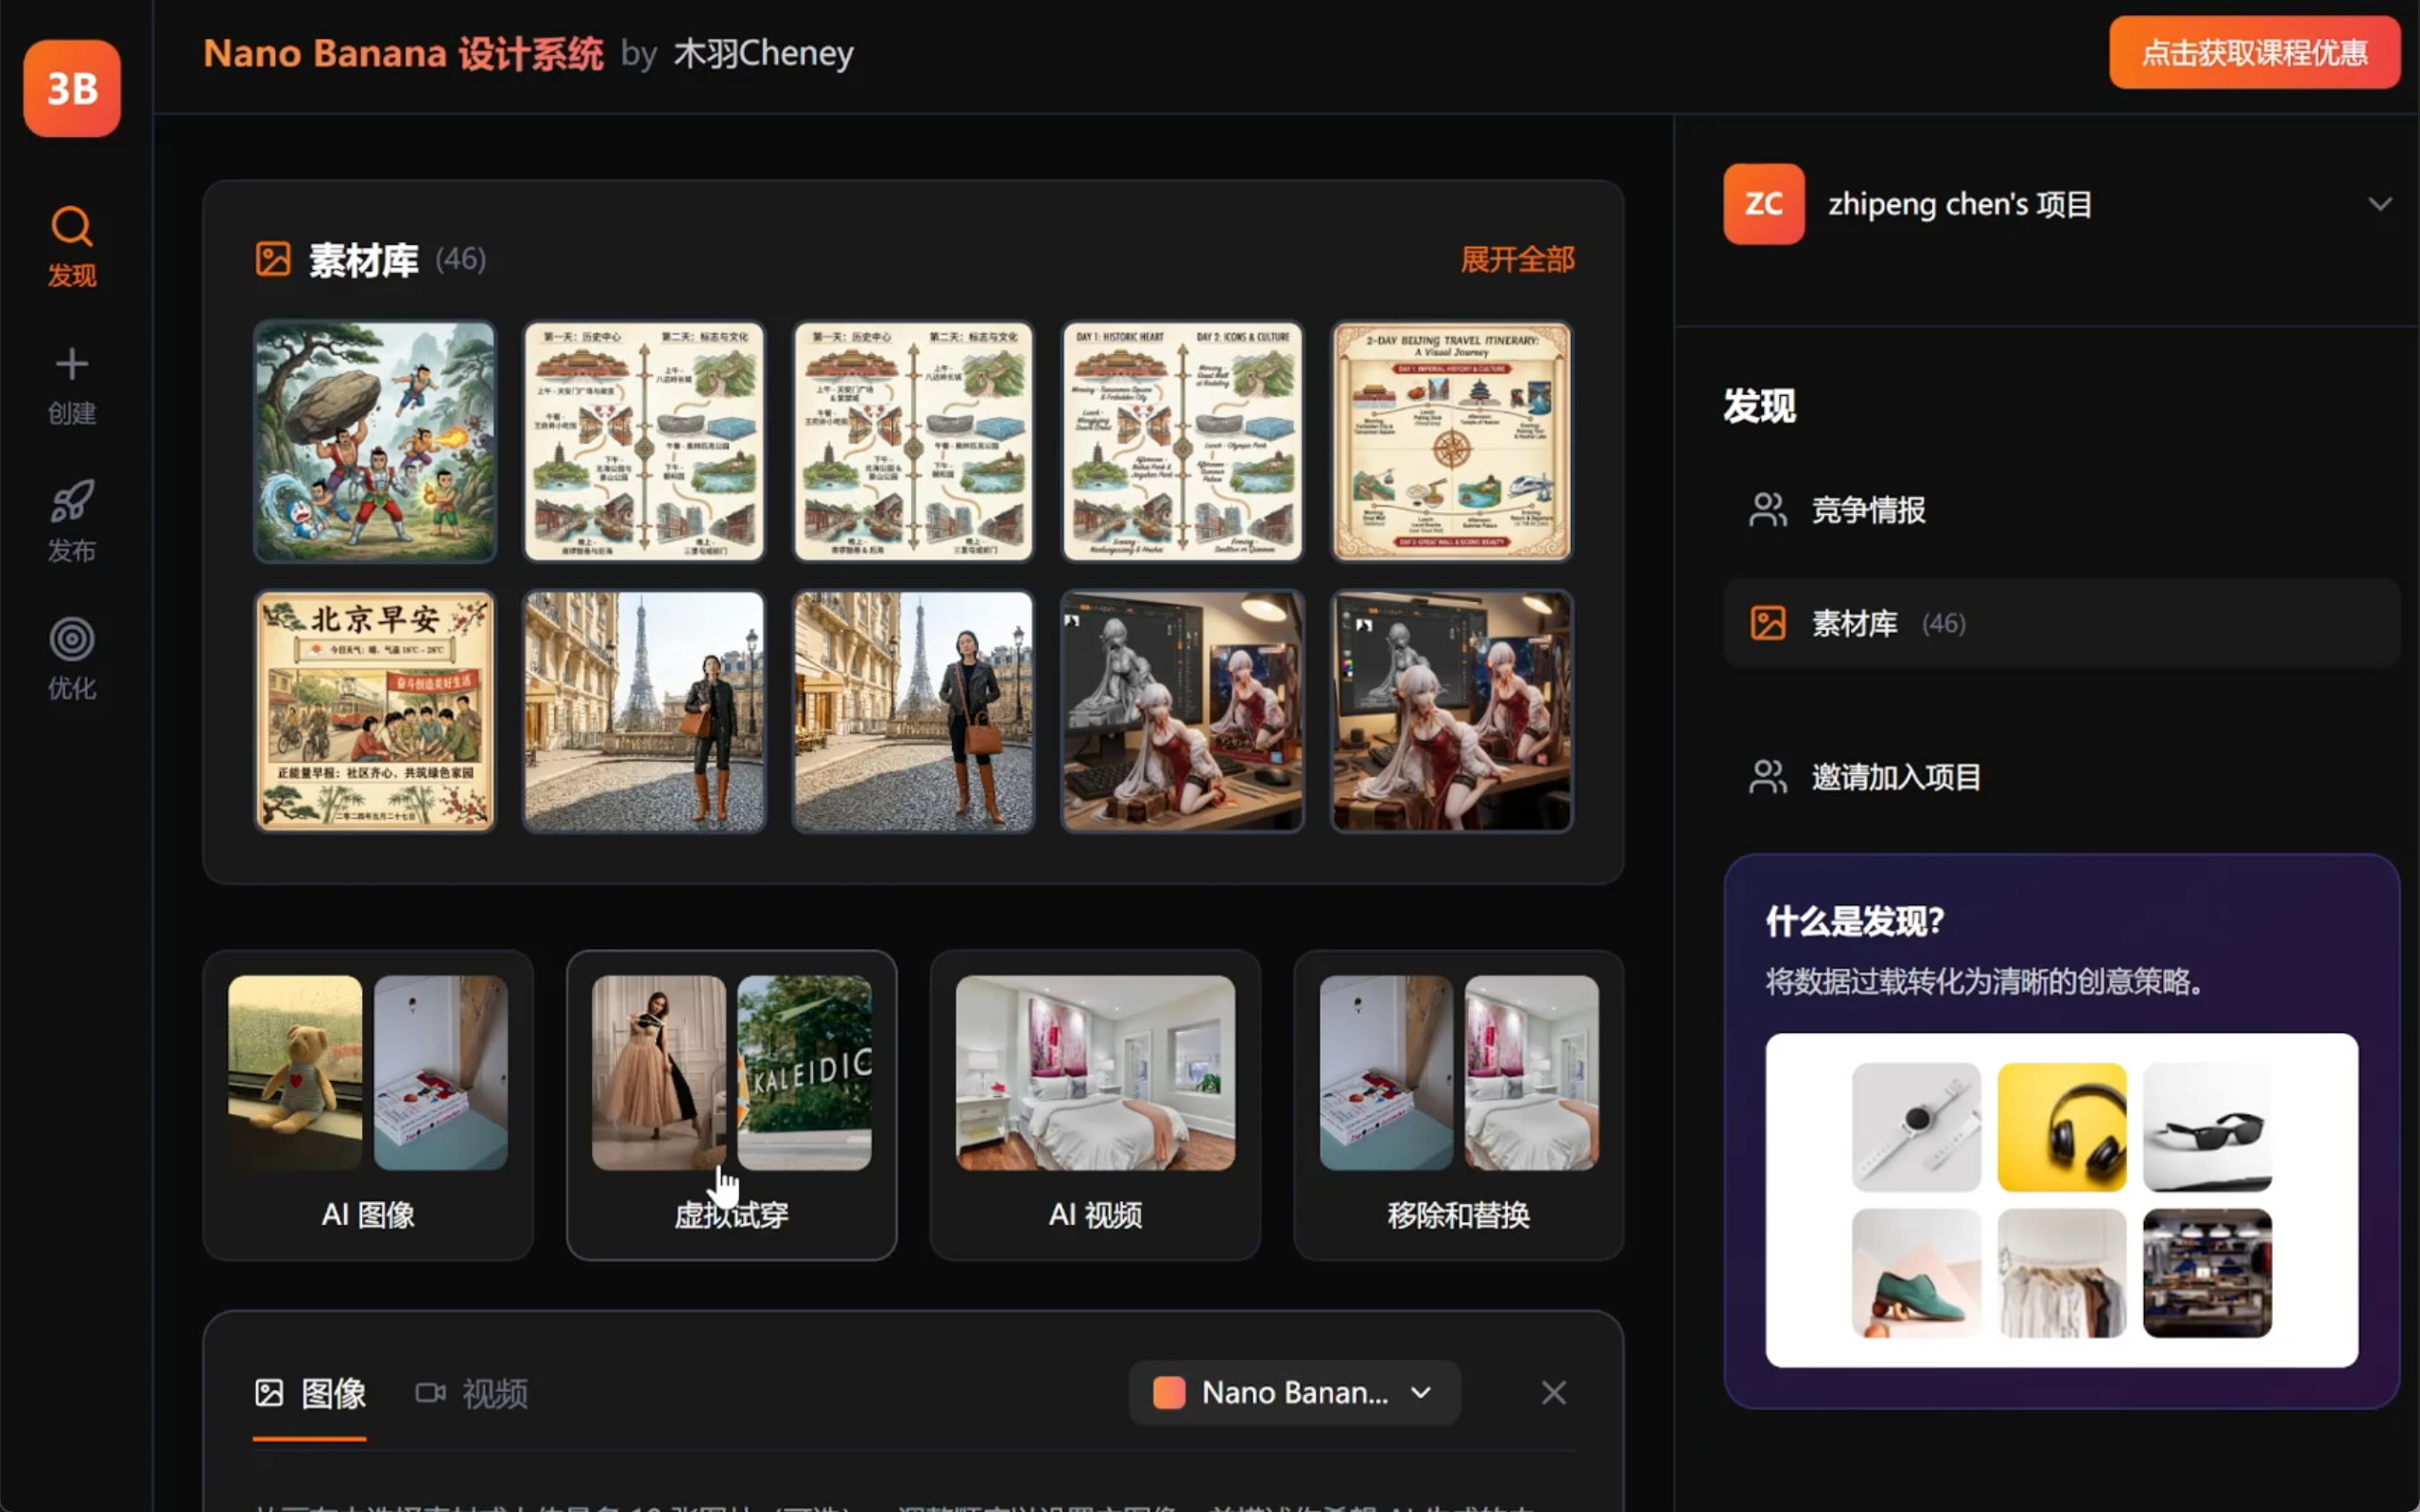Select the 优化 target icon
2420x1512 pixels.
pos(72,639)
